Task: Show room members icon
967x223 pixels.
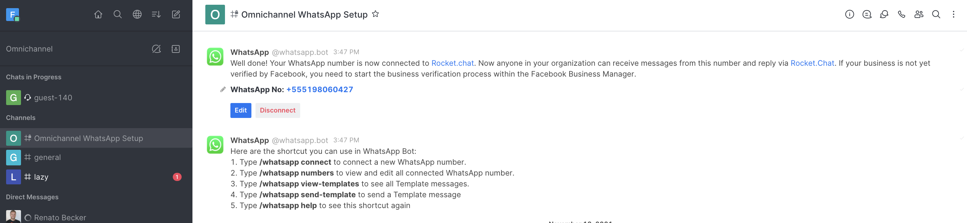Action: (x=919, y=15)
